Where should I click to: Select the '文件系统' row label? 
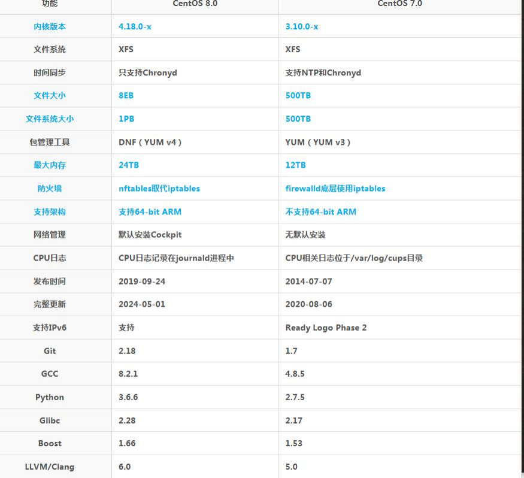[x=50, y=49]
